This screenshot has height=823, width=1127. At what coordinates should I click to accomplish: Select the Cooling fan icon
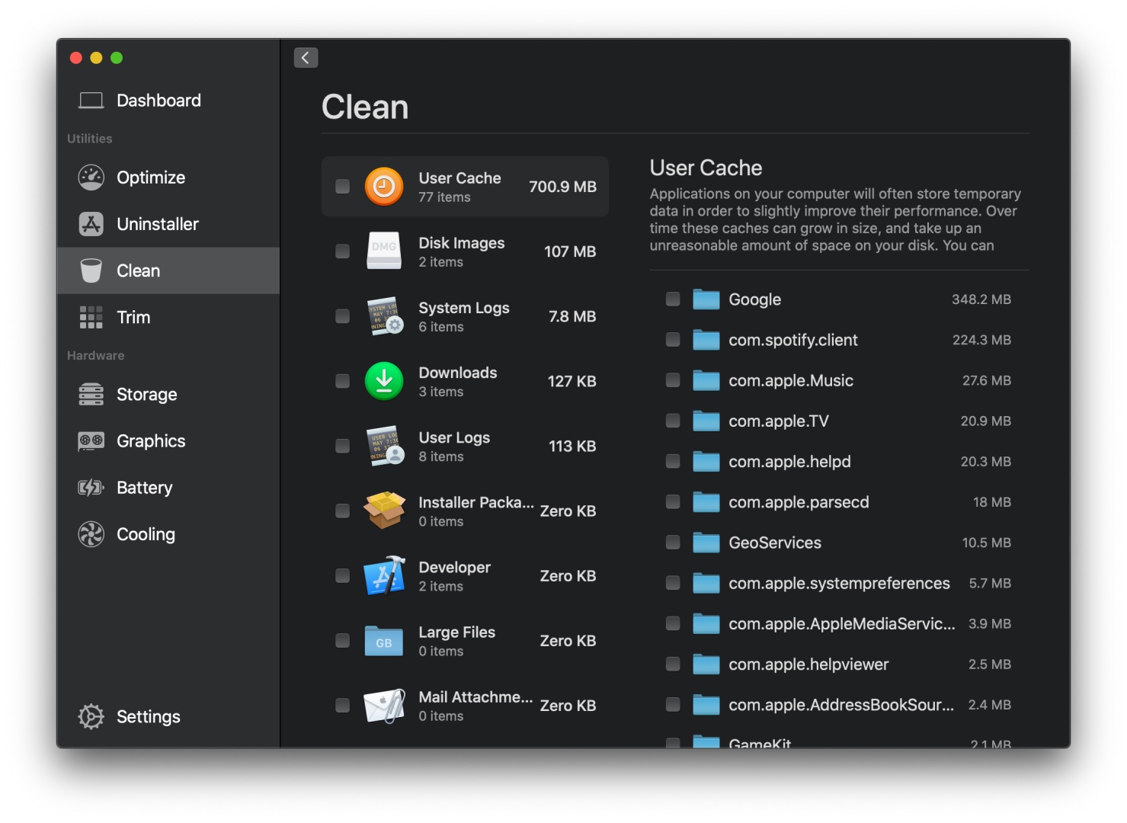[91, 534]
